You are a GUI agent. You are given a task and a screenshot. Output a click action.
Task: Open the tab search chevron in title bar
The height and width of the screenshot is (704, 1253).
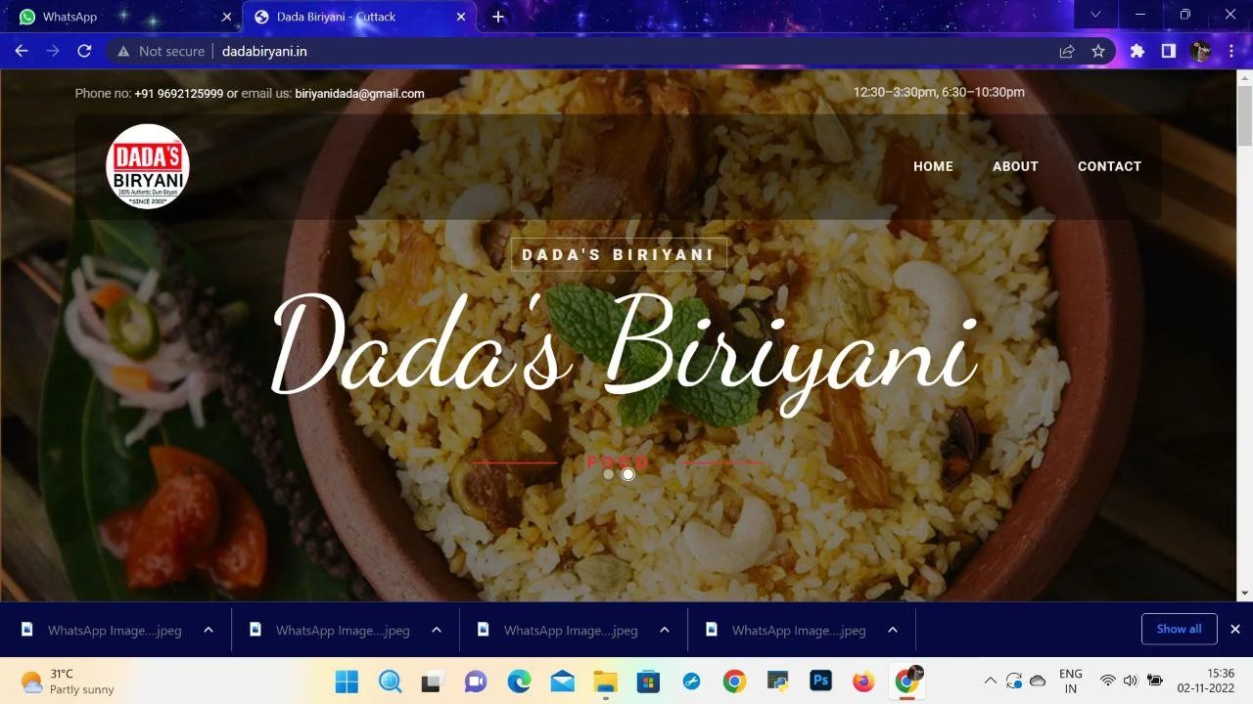pyautogui.click(x=1095, y=15)
